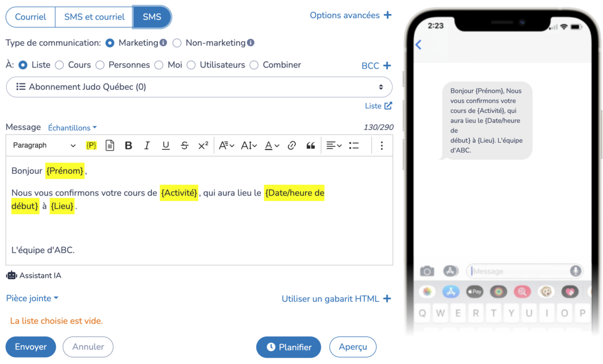Screen dimensions: 603x364
Task: Insert a placeholder with the {P} icon
Action: coord(91,145)
